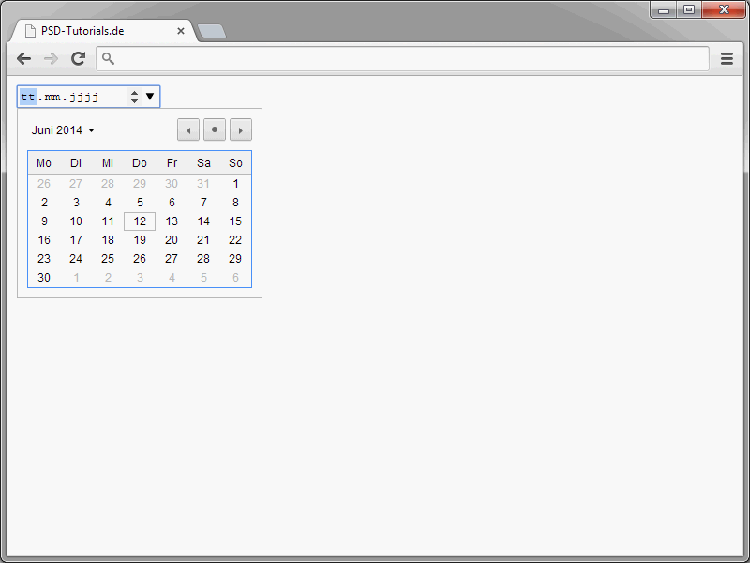Click the search magnifier in address bar

(108, 58)
